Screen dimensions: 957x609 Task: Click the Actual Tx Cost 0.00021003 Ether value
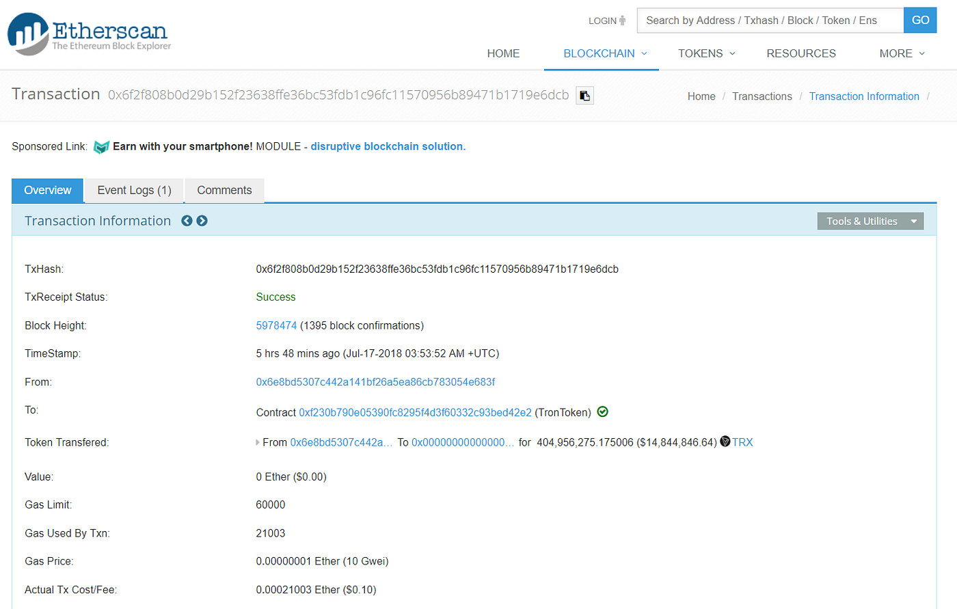pos(316,590)
